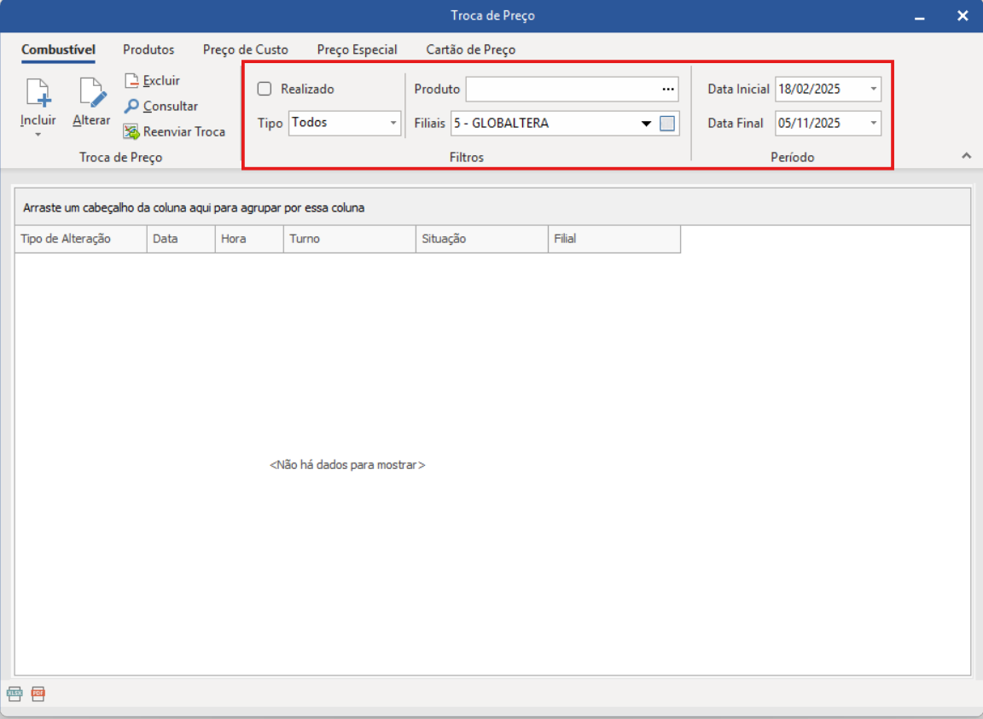Switch to the Preço de Custo tab
Viewport: 983px width, 719px height.
tap(245, 49)
